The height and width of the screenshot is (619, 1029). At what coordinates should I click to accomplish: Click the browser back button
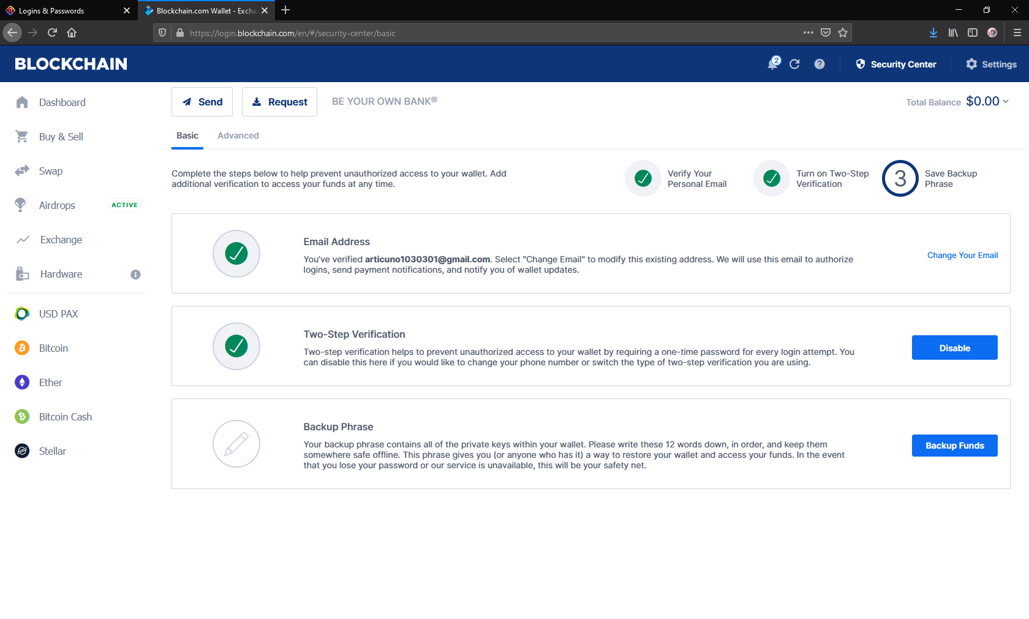pyautogui.click(x=12, y=32)
